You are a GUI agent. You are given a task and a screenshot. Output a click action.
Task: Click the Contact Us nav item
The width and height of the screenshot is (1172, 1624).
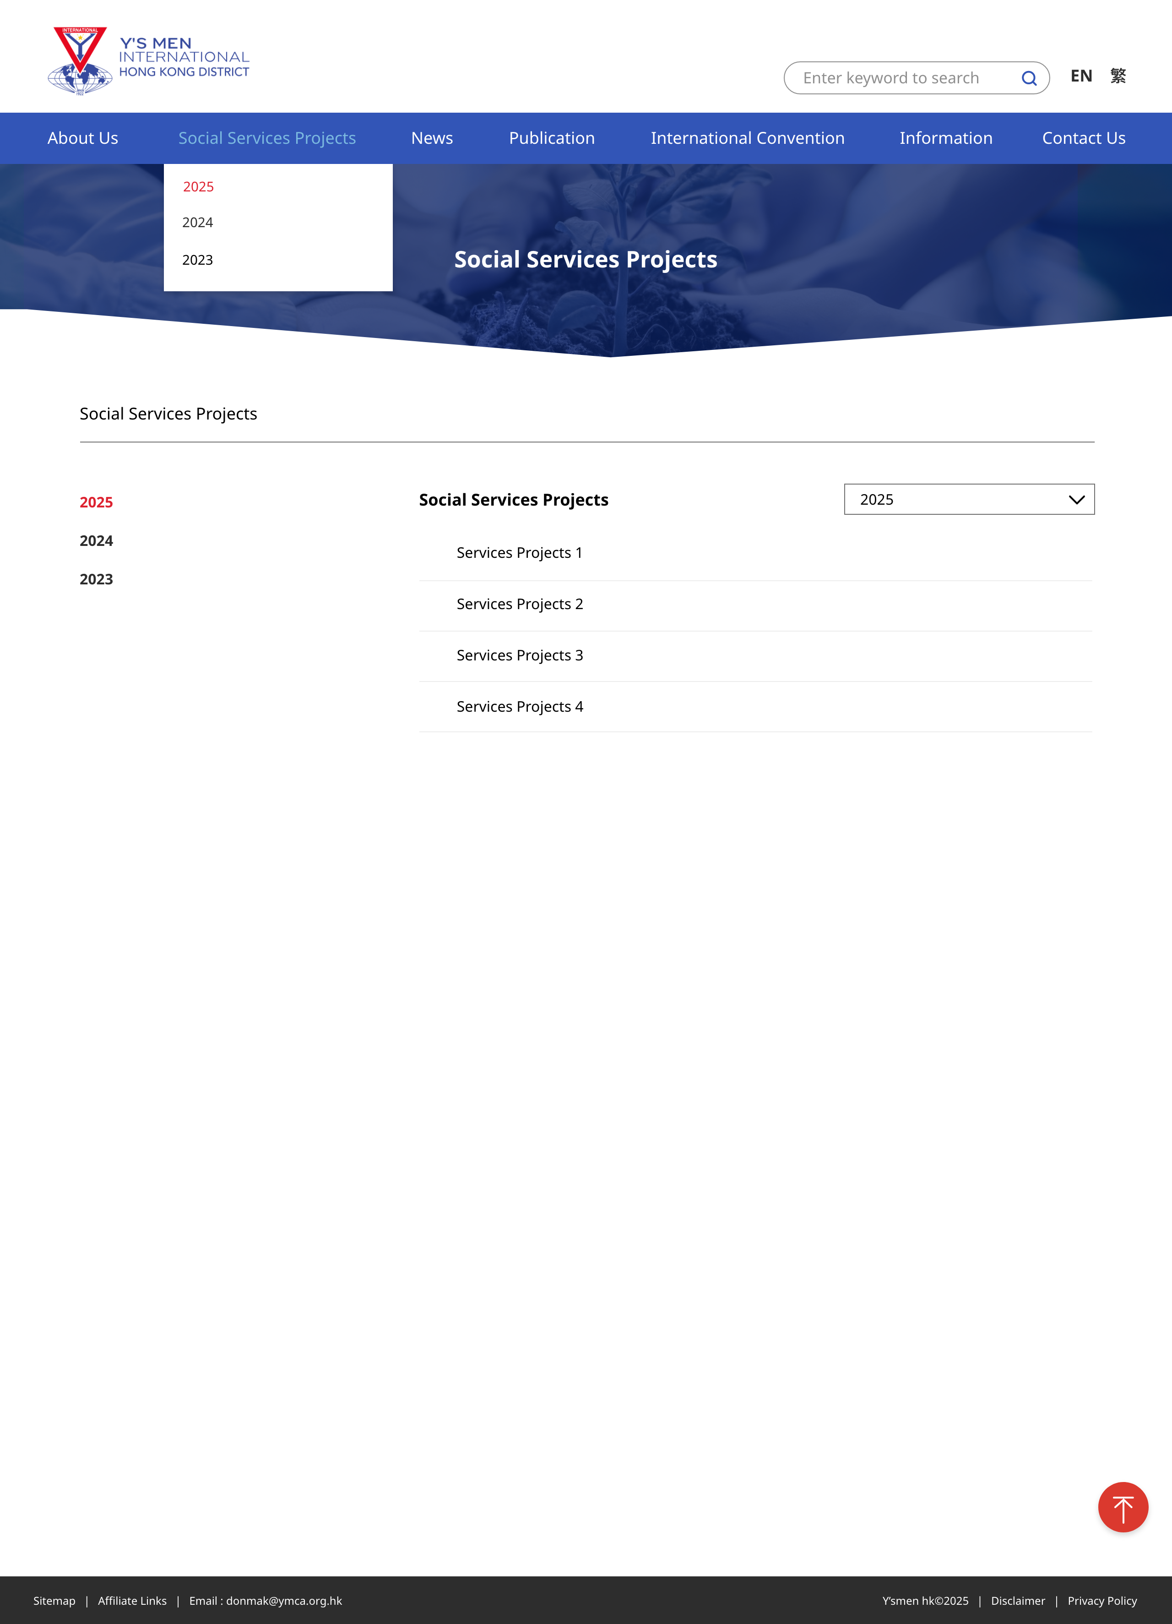[1083, 138]
